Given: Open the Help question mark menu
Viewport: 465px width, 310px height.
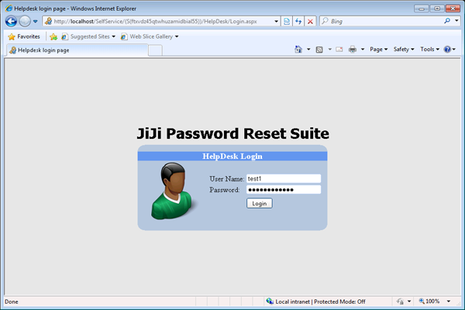Looking at the screenshot, I should (449, 50).
